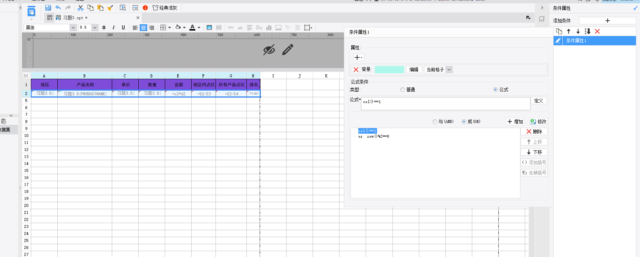Click the font color A icon
Image resolution: width=640 pixels, height=257 pixels.
[x=192, y=28]
